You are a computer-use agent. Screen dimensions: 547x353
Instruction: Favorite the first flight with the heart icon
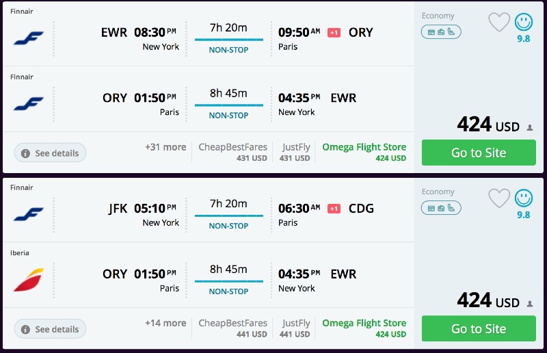[499, 23]
